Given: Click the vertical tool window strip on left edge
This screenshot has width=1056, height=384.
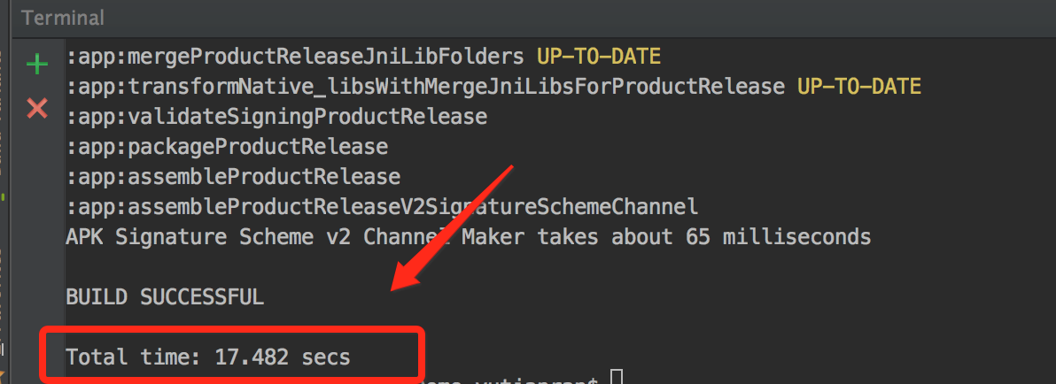Looking at the screenshot, I should [4, 212].
